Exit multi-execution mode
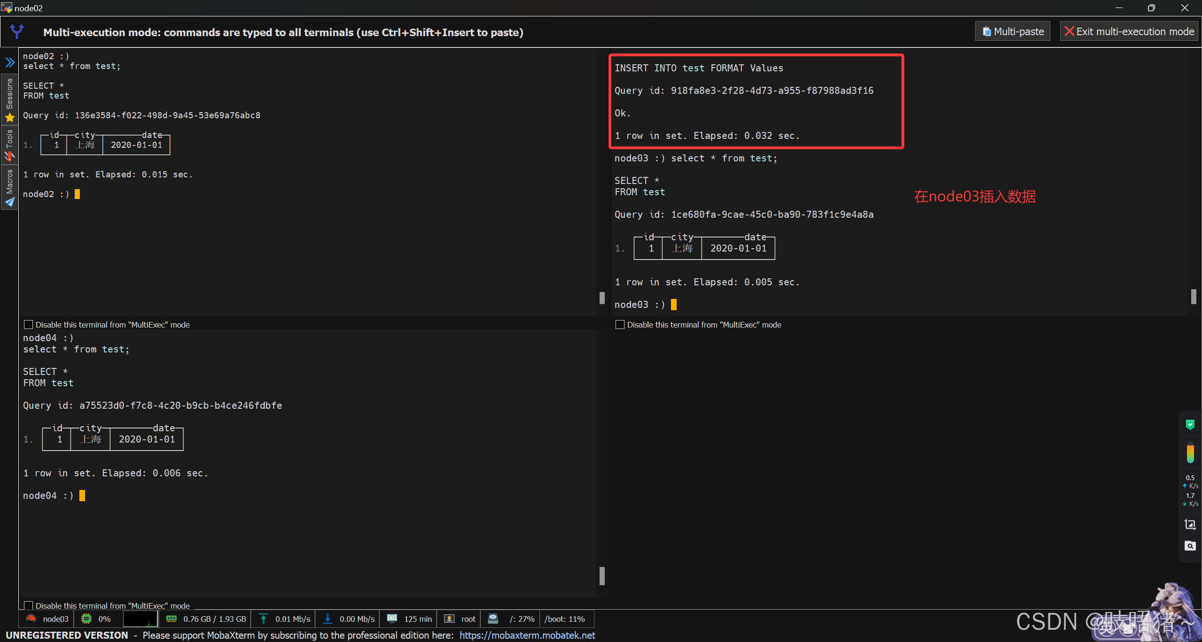Image resolution: width=1202 pixels, height=642 pixels. (1129, 31)
